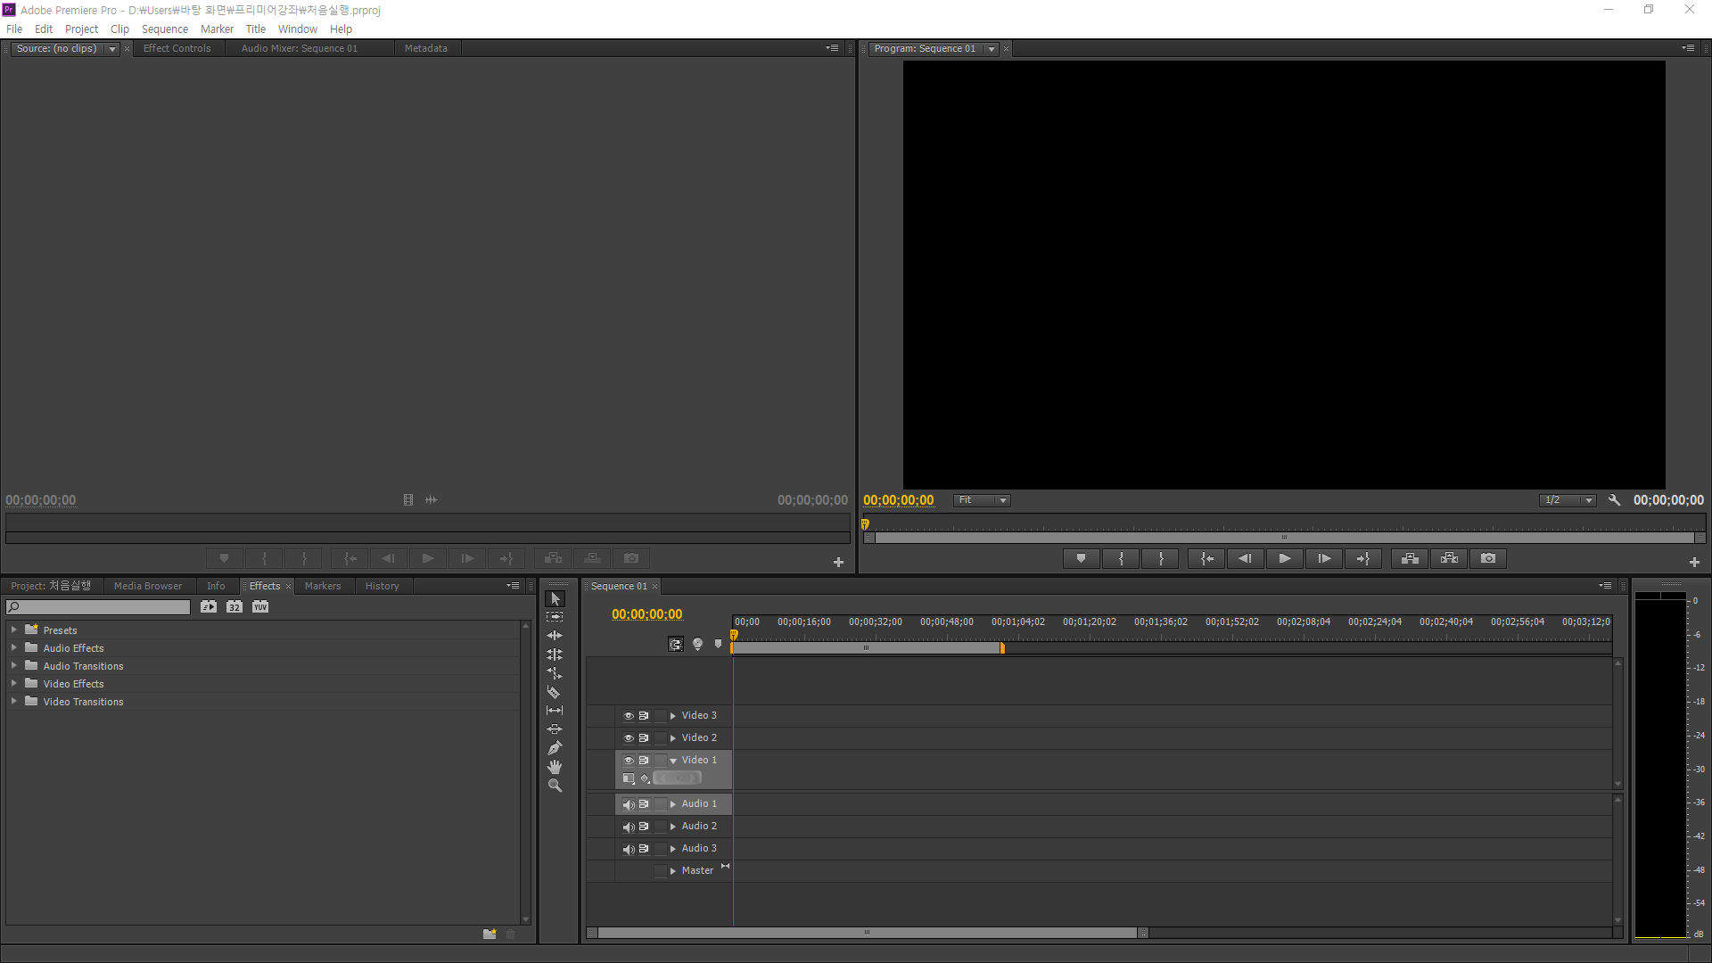Viewport: 1712px width, 963px height.
Task: Select the Zoom tool magnifier
Action: point(554,786)
